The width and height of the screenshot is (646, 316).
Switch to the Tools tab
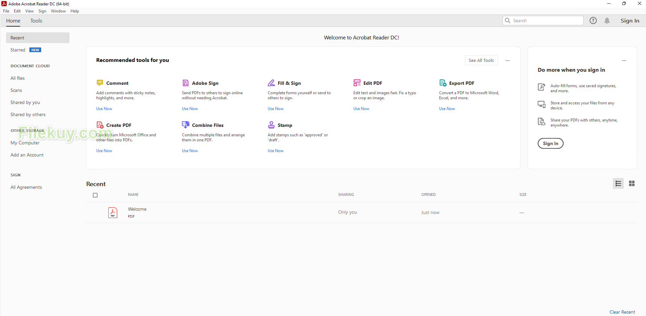(36, 21)
